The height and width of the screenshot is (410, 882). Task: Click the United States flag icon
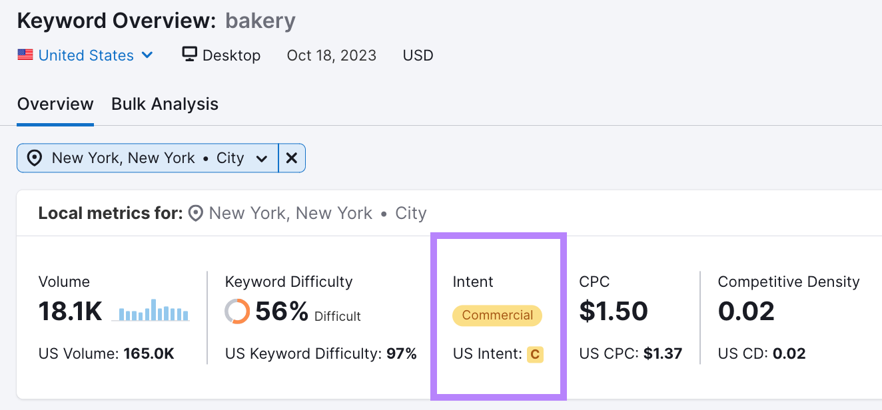tap(25, 55)
